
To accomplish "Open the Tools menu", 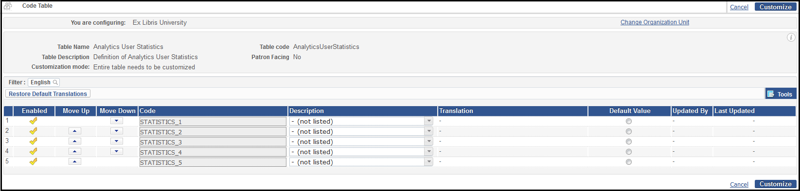I will click(x=781, y=94).
